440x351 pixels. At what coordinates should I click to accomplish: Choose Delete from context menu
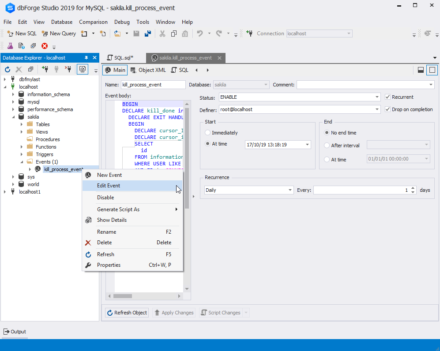coord(132,243)
